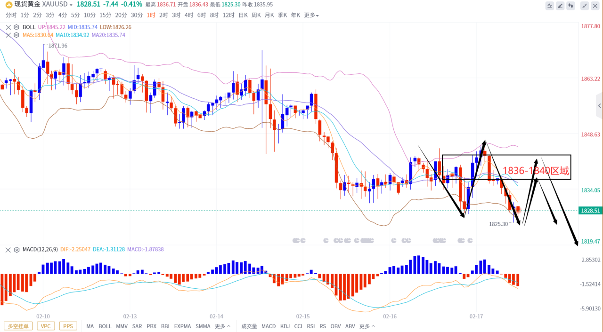
Task: Toggle the VPC overlay button
Action: (x=46, y=326)
